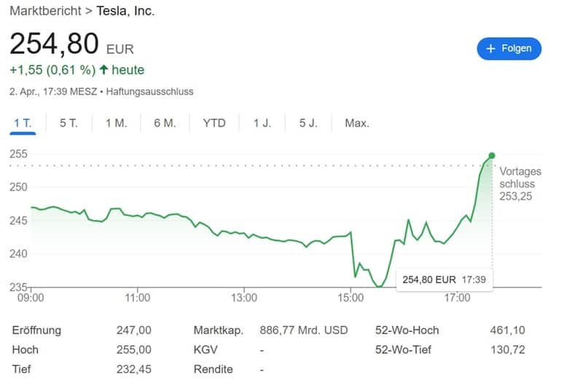Screen dimensions: 583x385
Task: Open the 1 J. yearly chart
Action: click(262, 123)
